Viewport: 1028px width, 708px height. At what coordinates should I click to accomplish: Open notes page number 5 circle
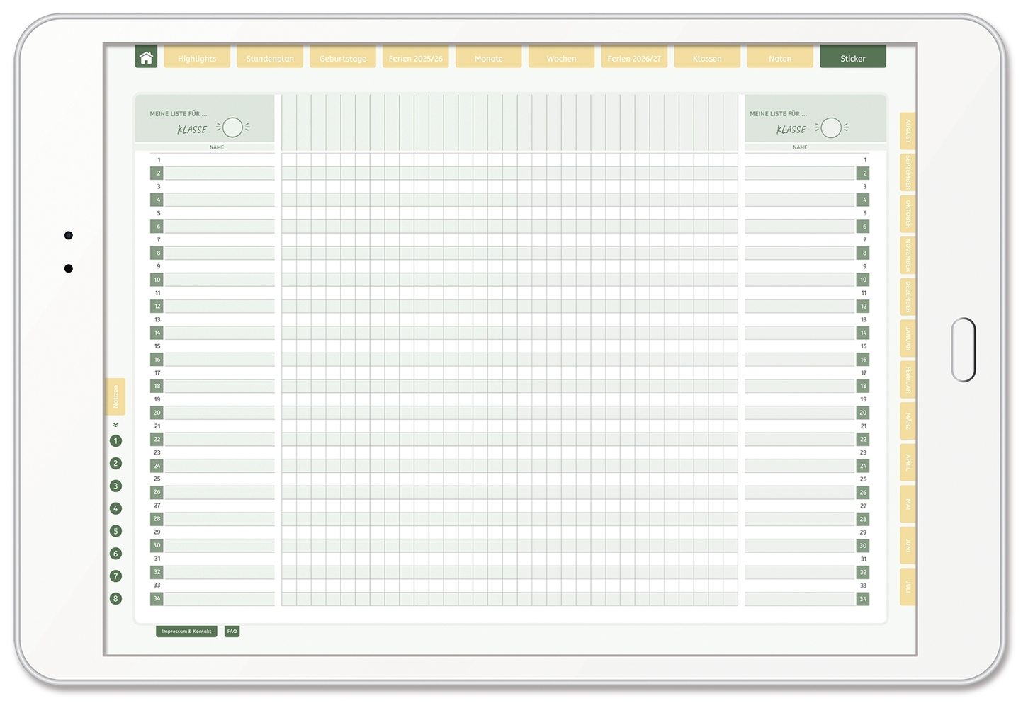pyautogui.click(x=115, y=531)
